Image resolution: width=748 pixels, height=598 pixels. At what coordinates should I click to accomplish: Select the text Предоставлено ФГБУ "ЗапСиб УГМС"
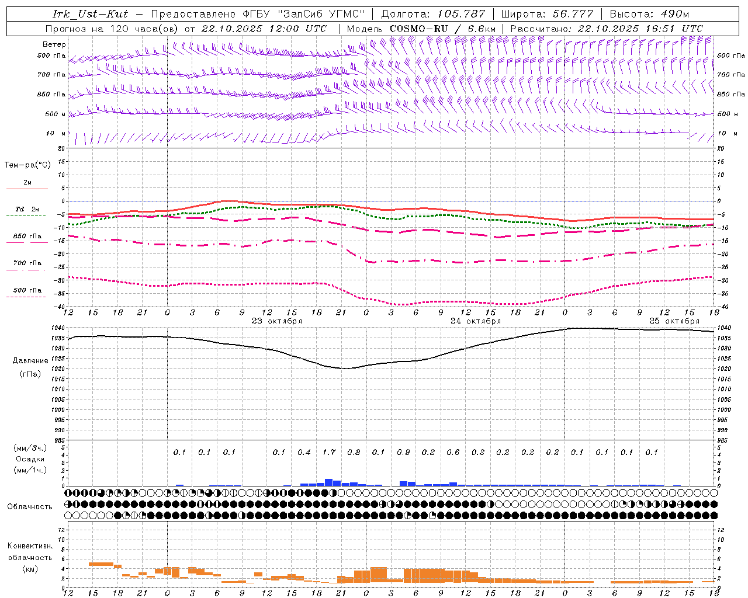click(258, 14)
